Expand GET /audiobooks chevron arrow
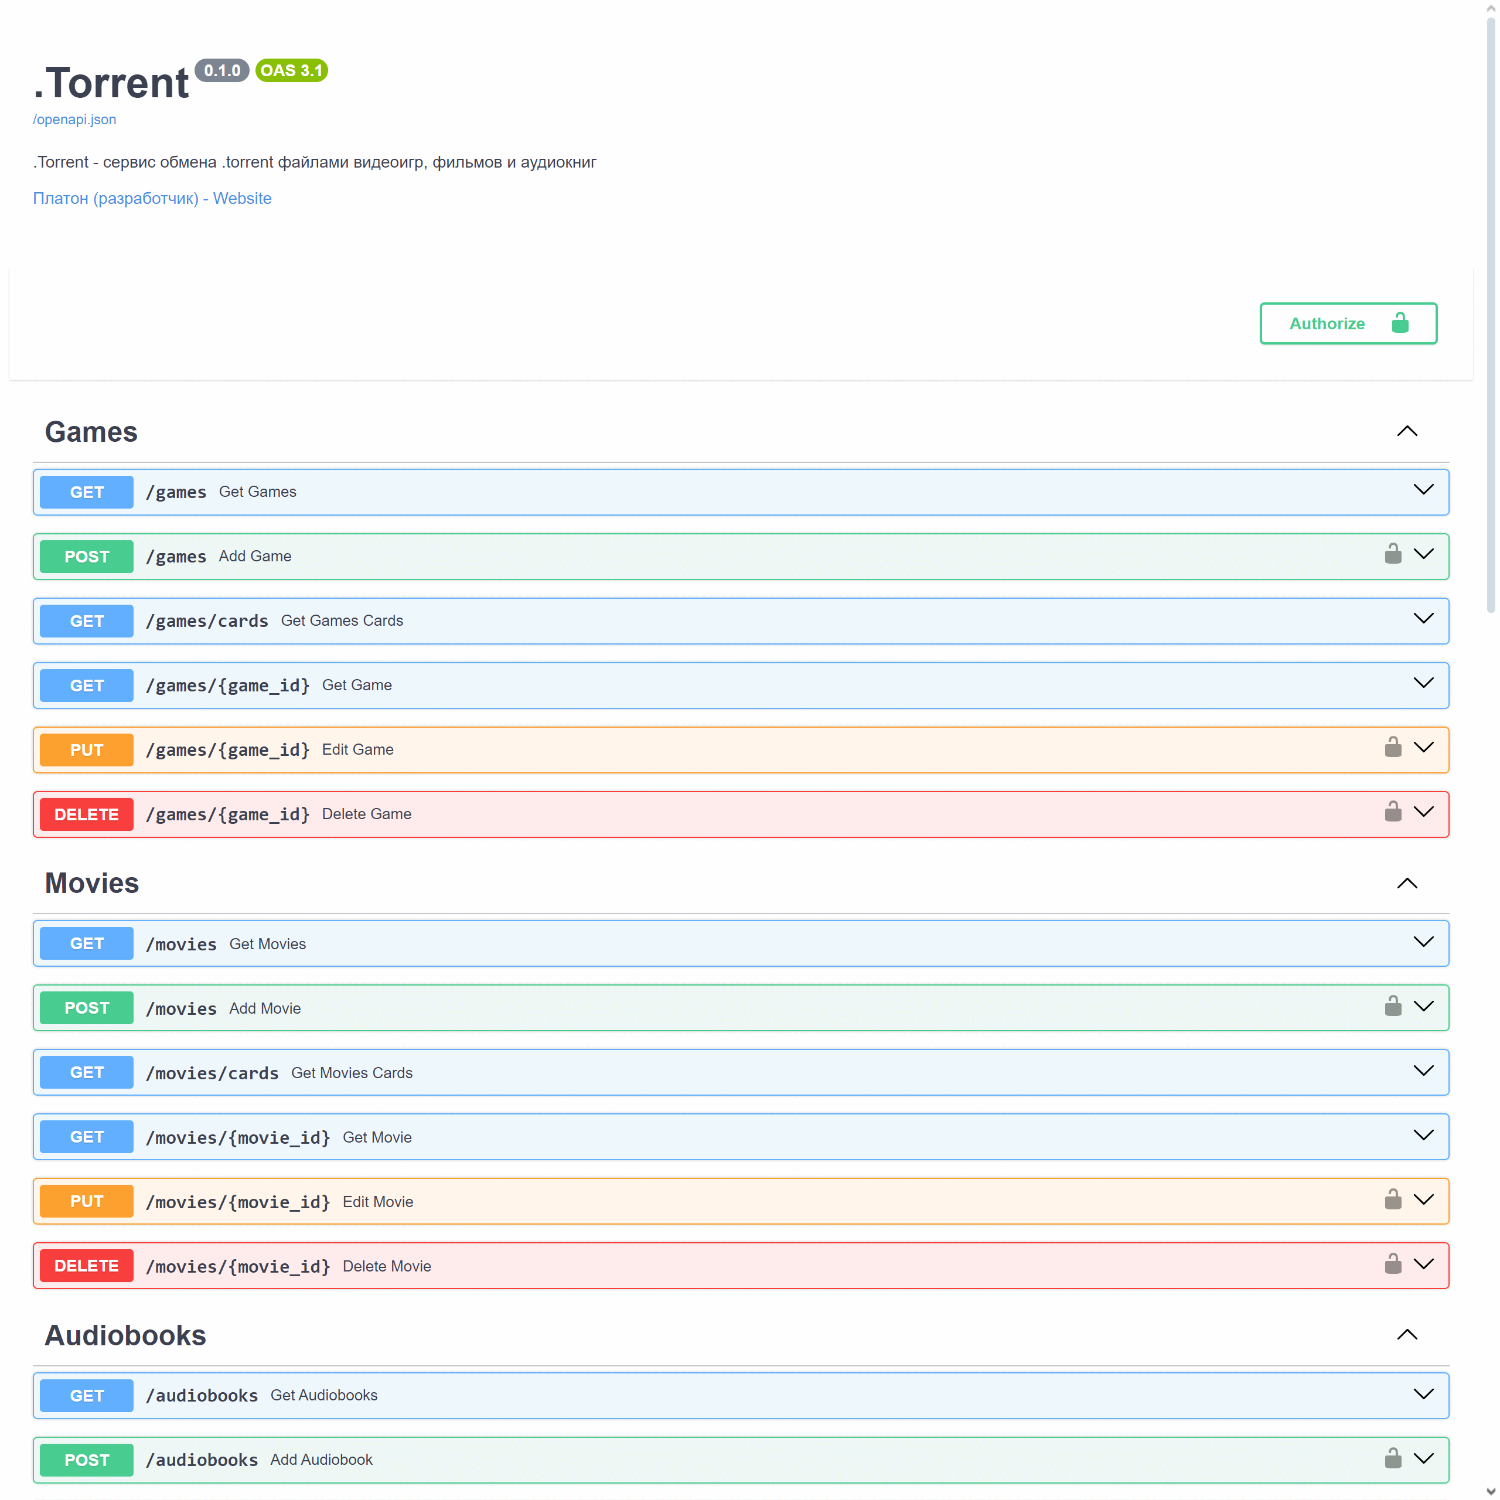This screenshot has height=1500, width=1500. [1423, 1393]
